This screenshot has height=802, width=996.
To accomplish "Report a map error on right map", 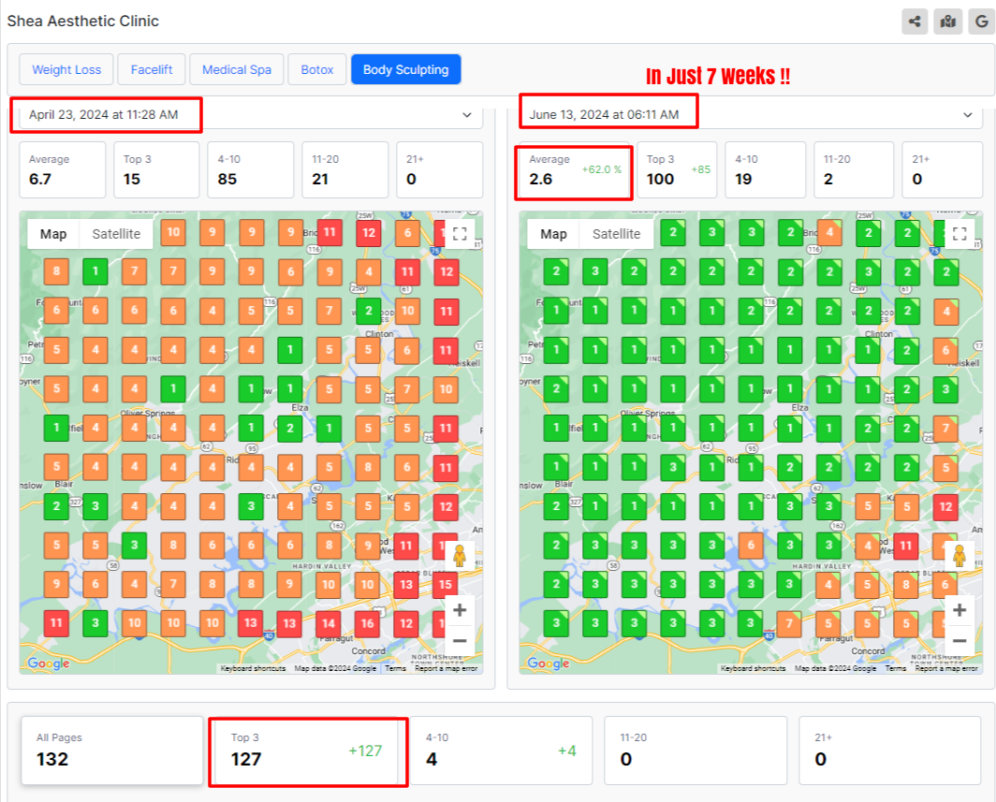I will tap(946, 668).
